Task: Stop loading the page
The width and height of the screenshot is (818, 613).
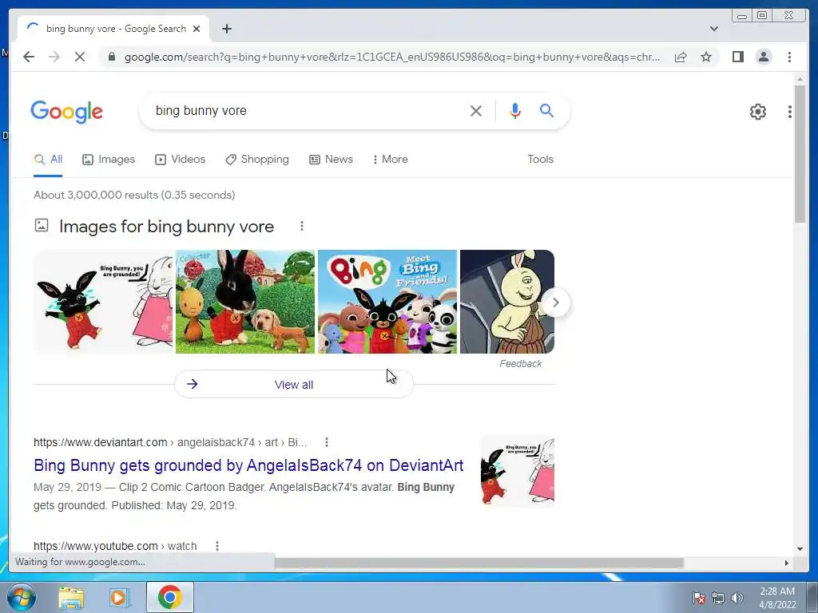Action: click(80, 57)
